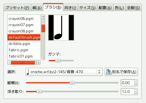Open the 選択 dropdown croche.xcf.bz2-145
The height and width of the screenshot is (103, 146).
pyautogui.click(x=64, y=72)
